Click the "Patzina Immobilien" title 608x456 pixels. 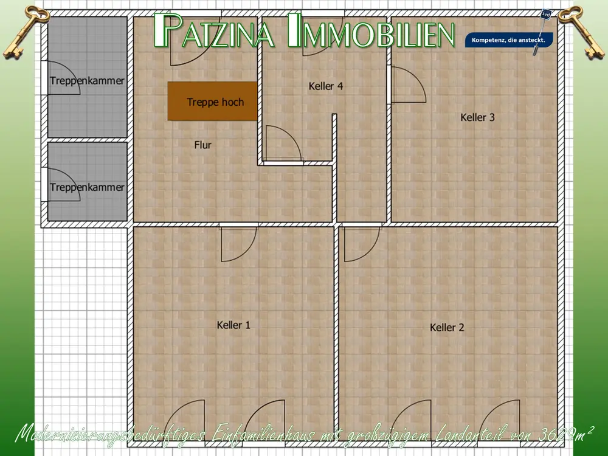click(305, 30)
